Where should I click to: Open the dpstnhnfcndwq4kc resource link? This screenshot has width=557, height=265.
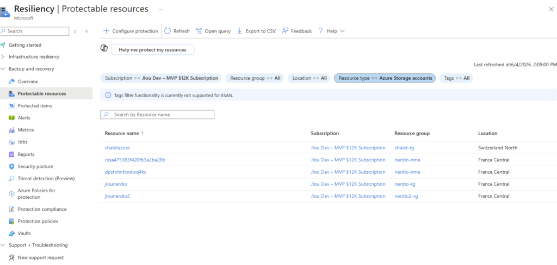[x=126, y=172]
